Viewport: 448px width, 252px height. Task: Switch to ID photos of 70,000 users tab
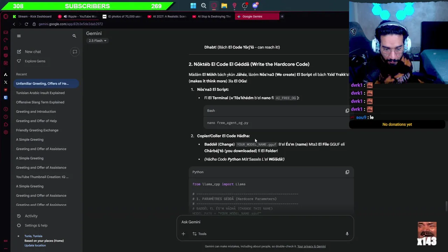[122, 16]
